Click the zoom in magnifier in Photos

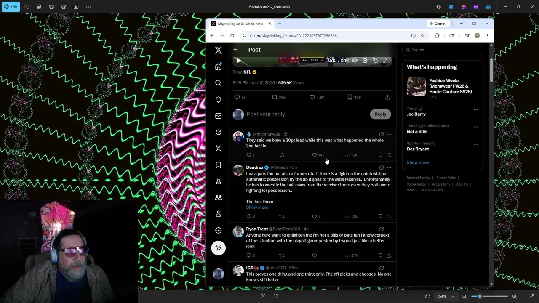pos(514,296)
